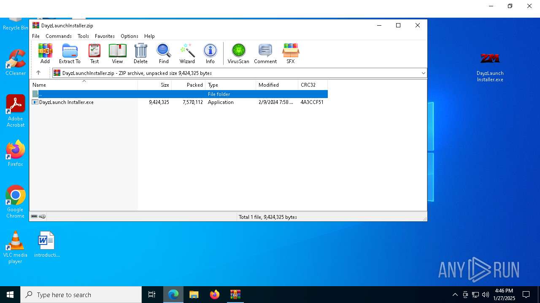The image size is (540, 303).
Task: Sort file list by CRC32 column
Action: [x=313, y=85]
